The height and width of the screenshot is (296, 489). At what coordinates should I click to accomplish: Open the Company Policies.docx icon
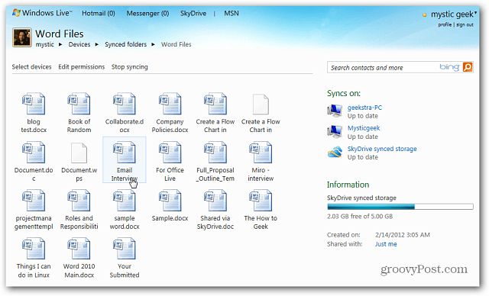click(x=170, y=104)
